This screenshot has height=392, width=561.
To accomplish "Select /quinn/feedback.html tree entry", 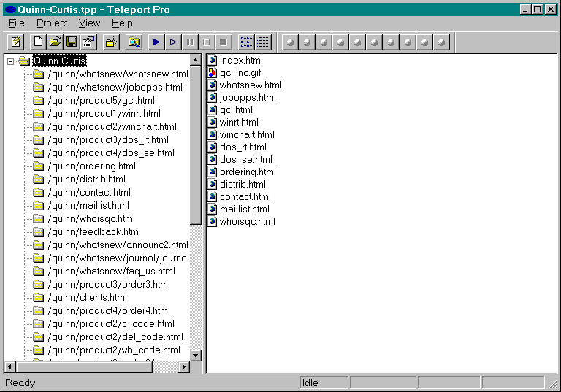I will point(94,231).
